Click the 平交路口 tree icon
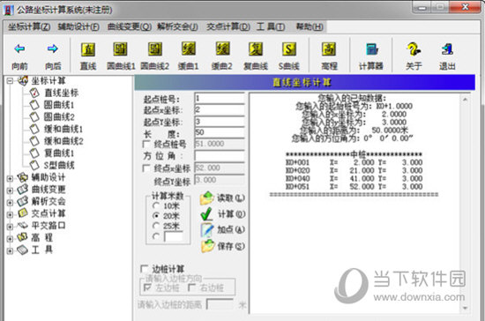Screen dimensions: 485x321 click(23, 226)
